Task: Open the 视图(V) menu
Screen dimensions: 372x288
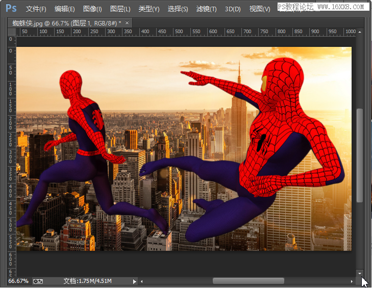Action: pyautogui.click(x=260, y=9)
